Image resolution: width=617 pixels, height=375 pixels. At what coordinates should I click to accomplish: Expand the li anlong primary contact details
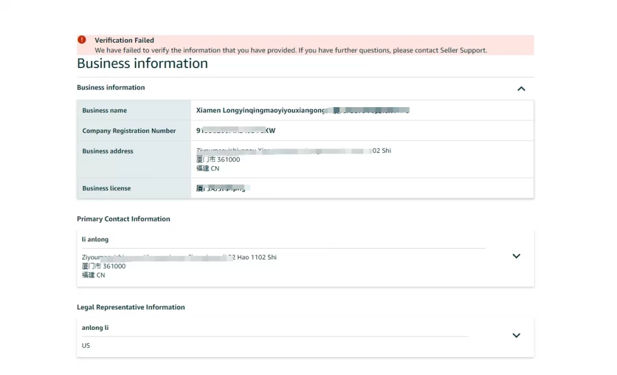coord(516,256)
